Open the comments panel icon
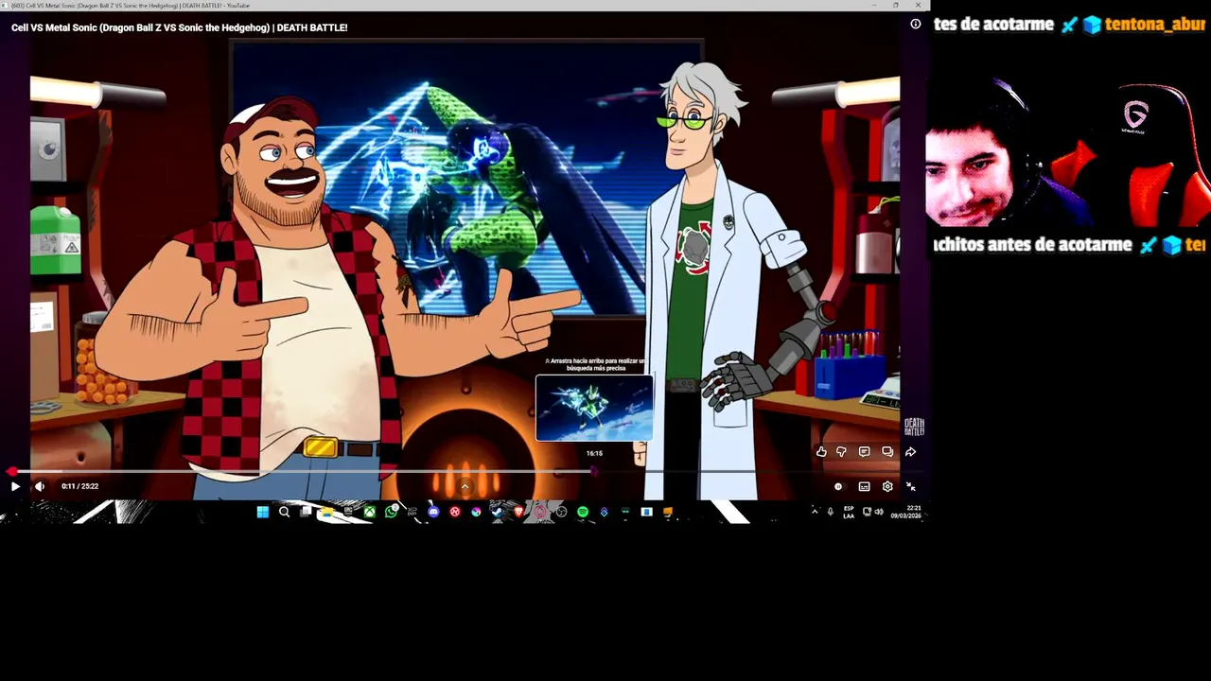Viewport: 1211px width, 681px height. (x=864, y=452)
